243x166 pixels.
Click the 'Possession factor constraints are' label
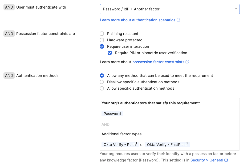point(46,34)
